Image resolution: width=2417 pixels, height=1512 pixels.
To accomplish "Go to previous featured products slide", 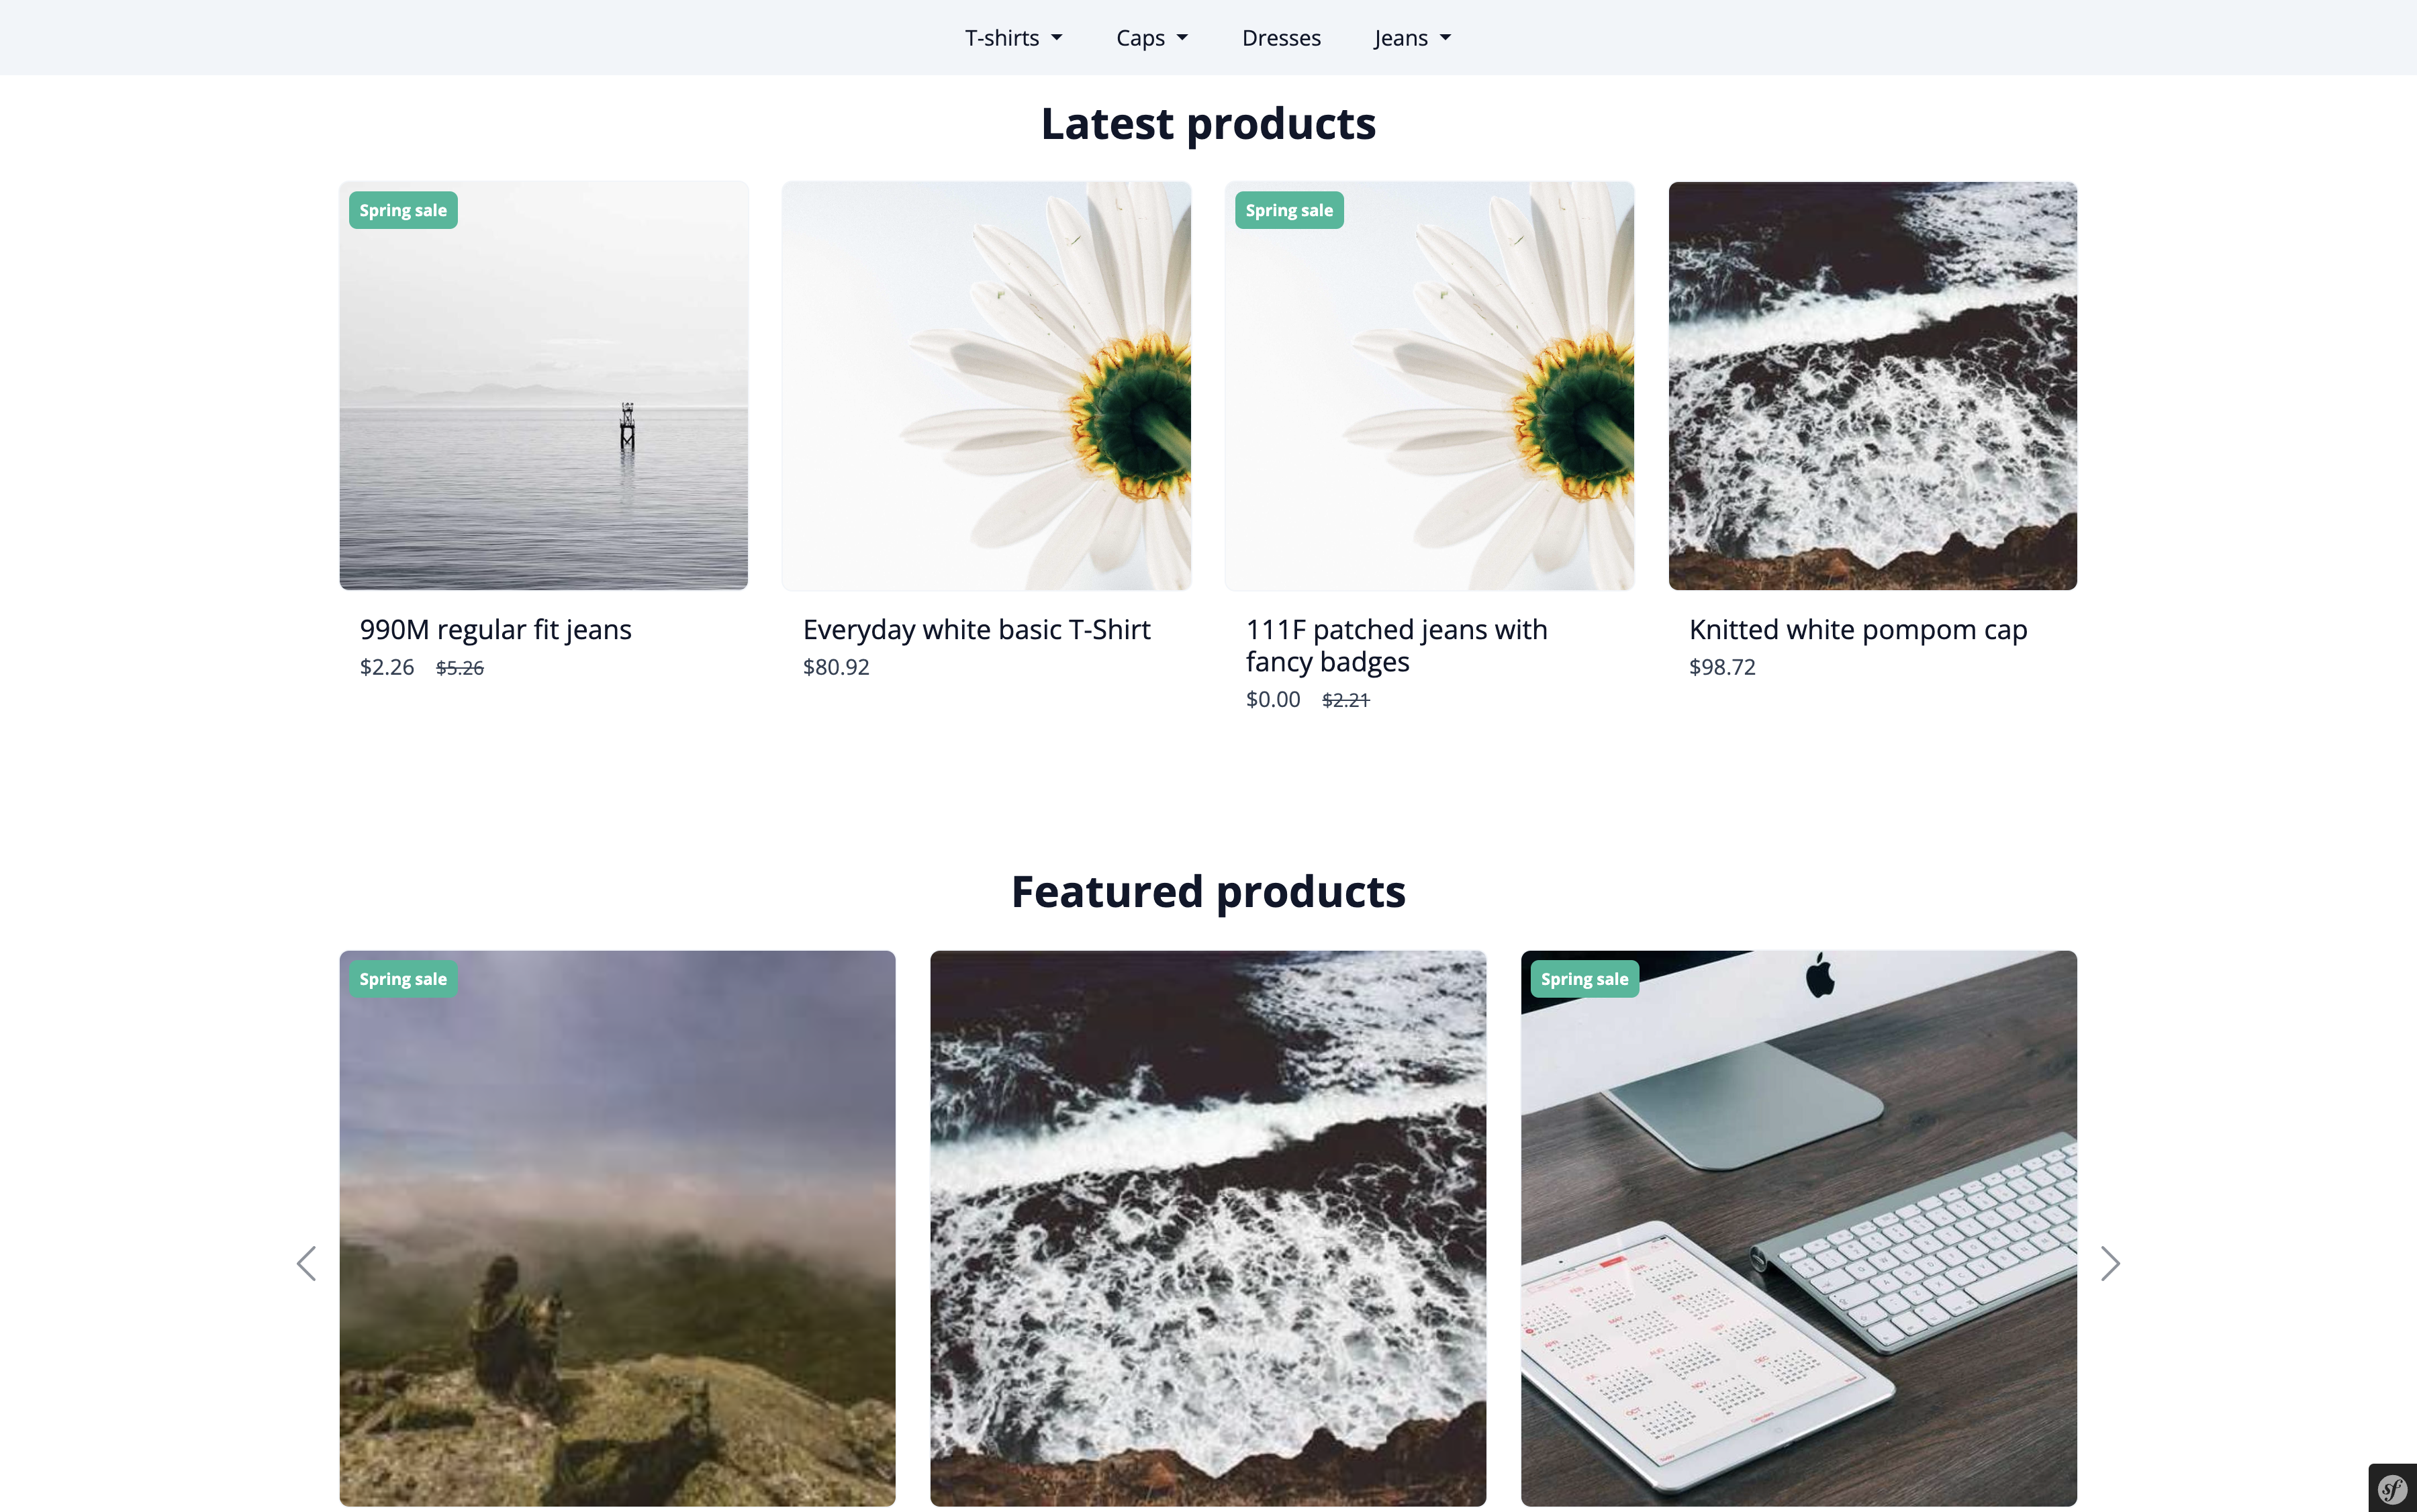I will coord(306,1263).
